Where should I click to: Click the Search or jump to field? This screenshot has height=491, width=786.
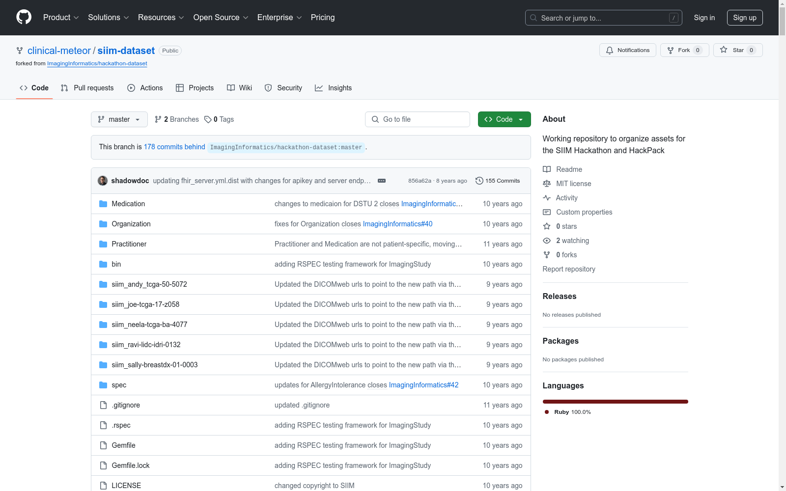pos(604,18)
